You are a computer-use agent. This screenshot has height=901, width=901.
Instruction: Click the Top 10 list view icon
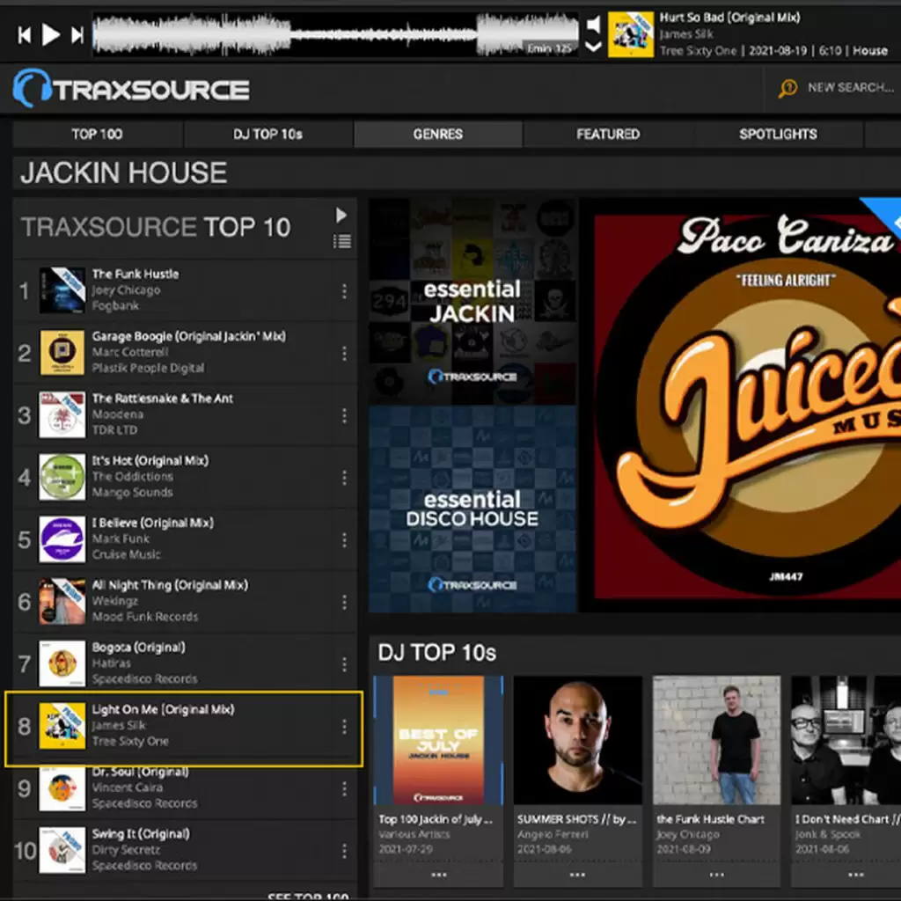pyautogui.click(x=341, y=241)
